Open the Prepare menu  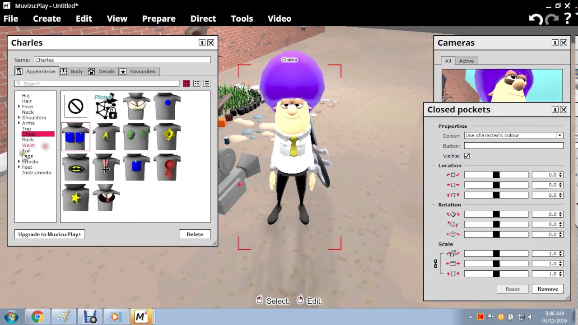pyautogui.click(x=159, y=19)
